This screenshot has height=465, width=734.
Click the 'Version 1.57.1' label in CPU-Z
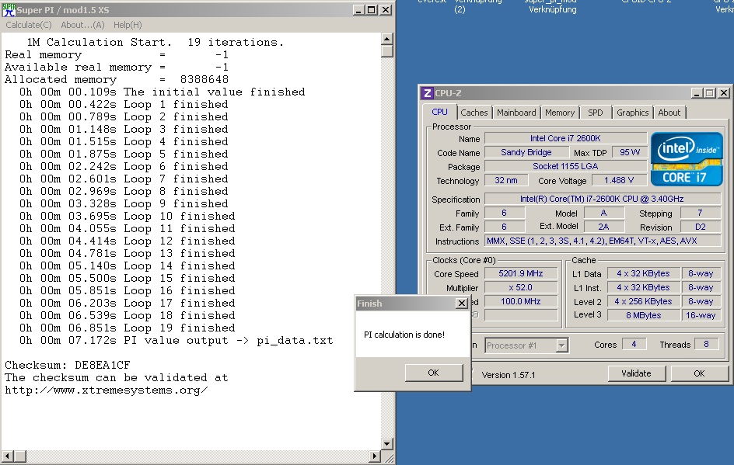pos(509,375)
